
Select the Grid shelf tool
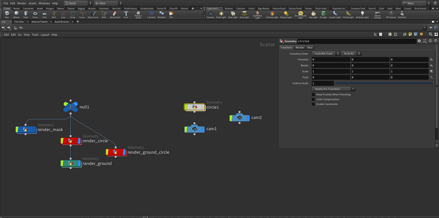click(x=44, y=14)
